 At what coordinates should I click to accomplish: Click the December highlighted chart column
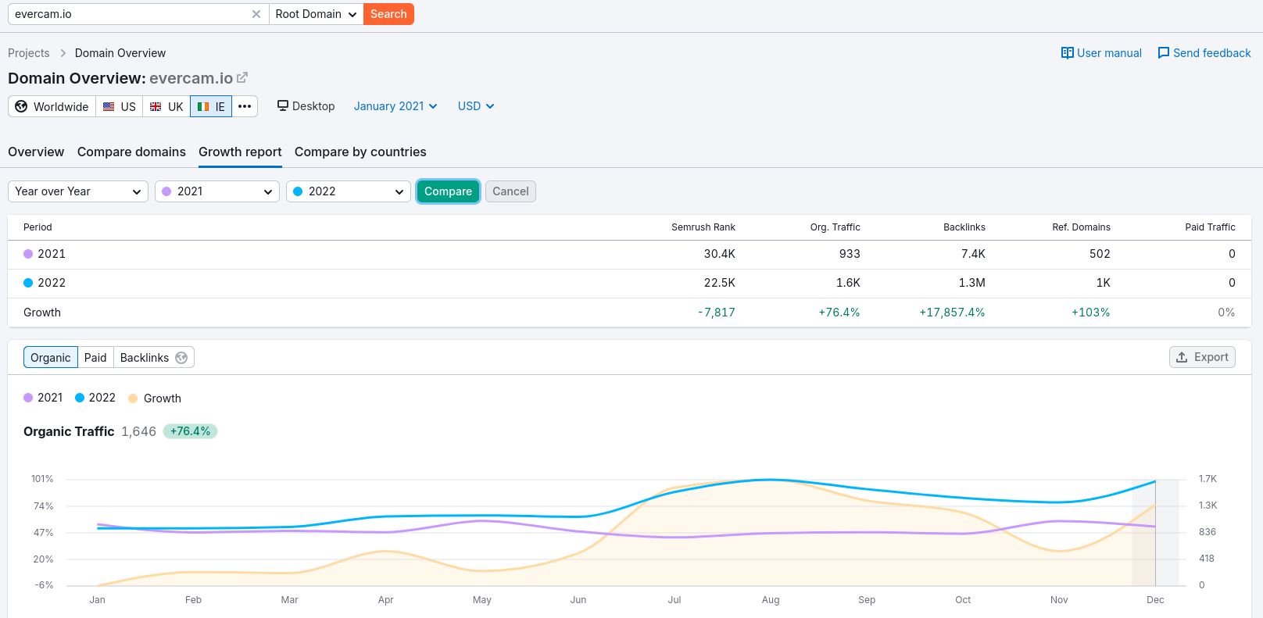[1155, 533]
